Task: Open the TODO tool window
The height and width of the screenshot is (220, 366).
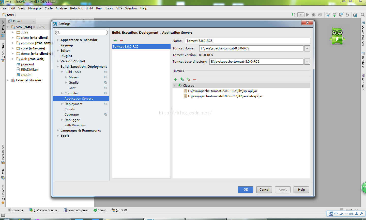Action: tap(119, 210)
